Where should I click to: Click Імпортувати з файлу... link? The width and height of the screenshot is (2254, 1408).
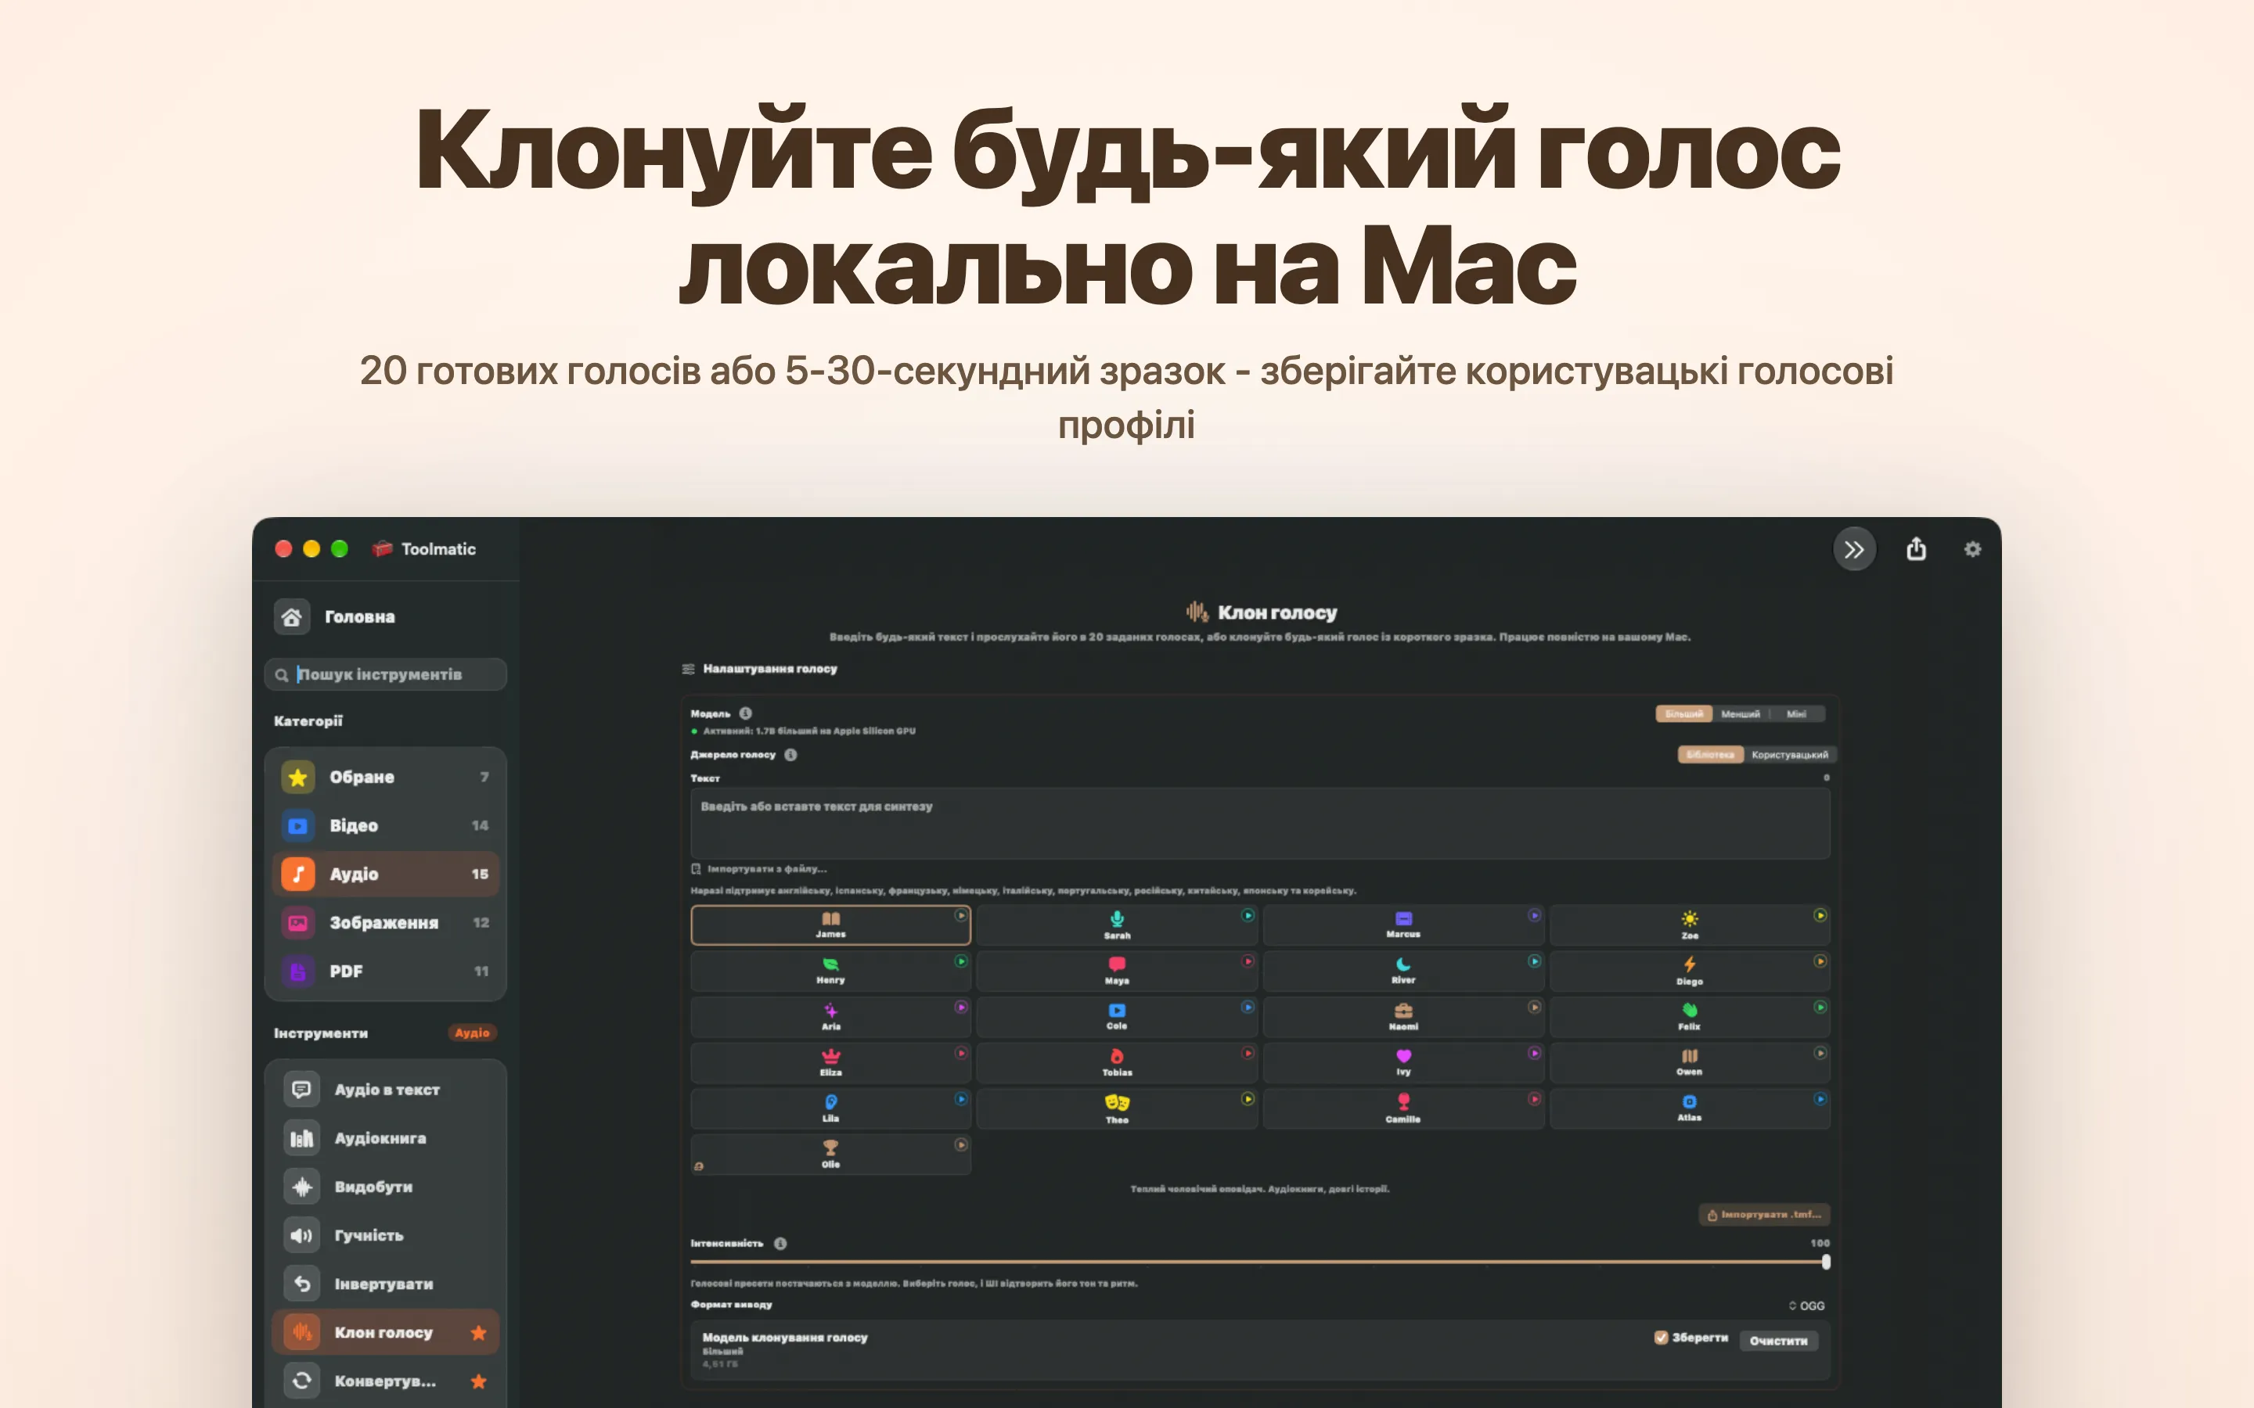(x=759, y=869)
